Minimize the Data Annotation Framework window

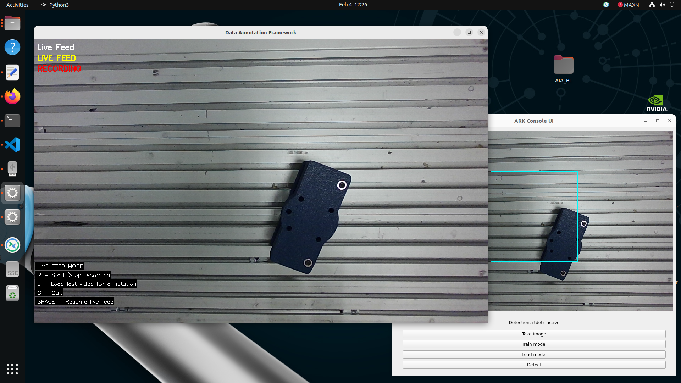coord(457,32)
